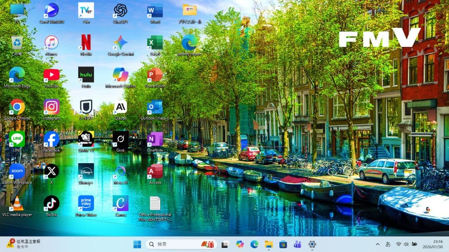Open Disney+
449x252 pixels.
(x=86, y=171)
